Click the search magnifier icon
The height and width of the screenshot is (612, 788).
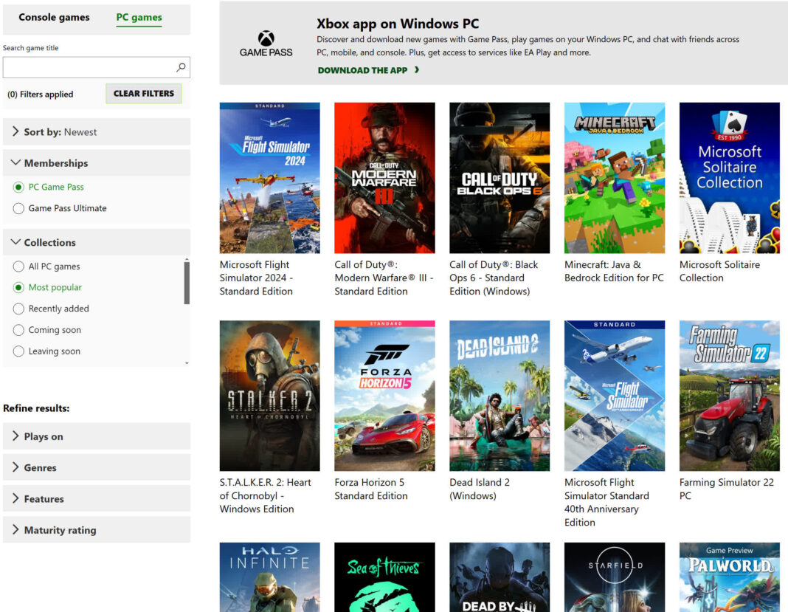[x=181, y=67]
